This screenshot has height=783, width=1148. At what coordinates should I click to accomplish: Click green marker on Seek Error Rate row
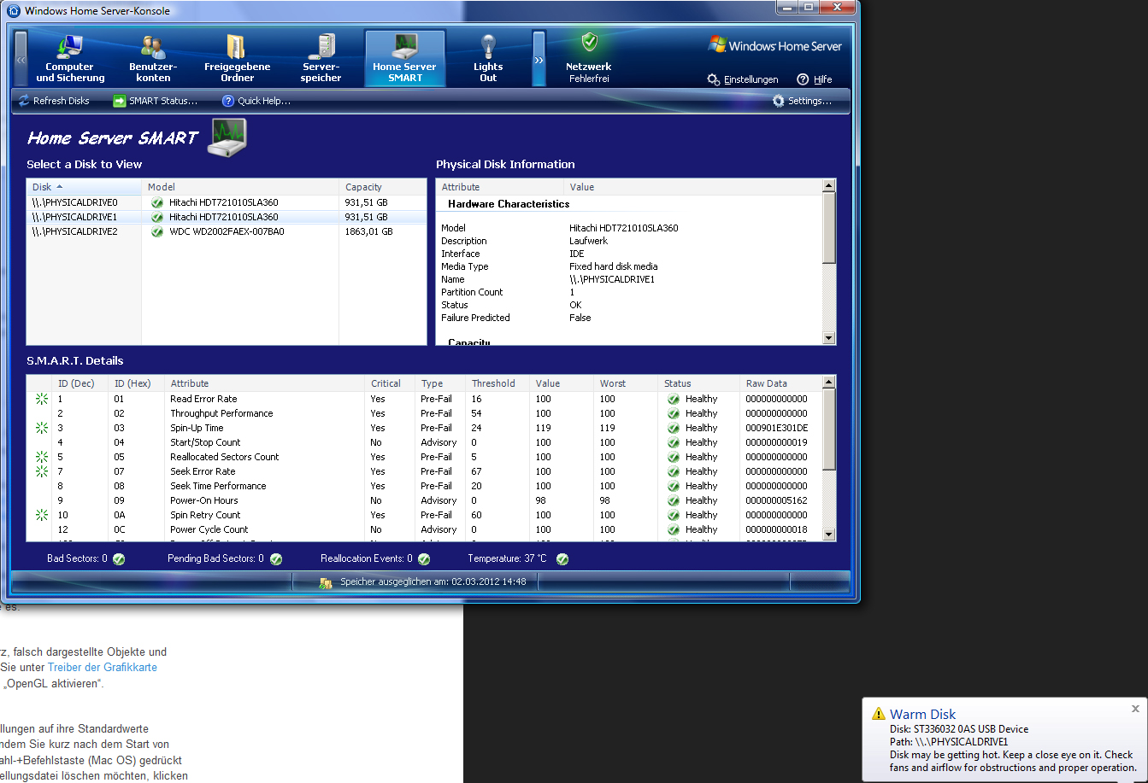tap(41, 471)
